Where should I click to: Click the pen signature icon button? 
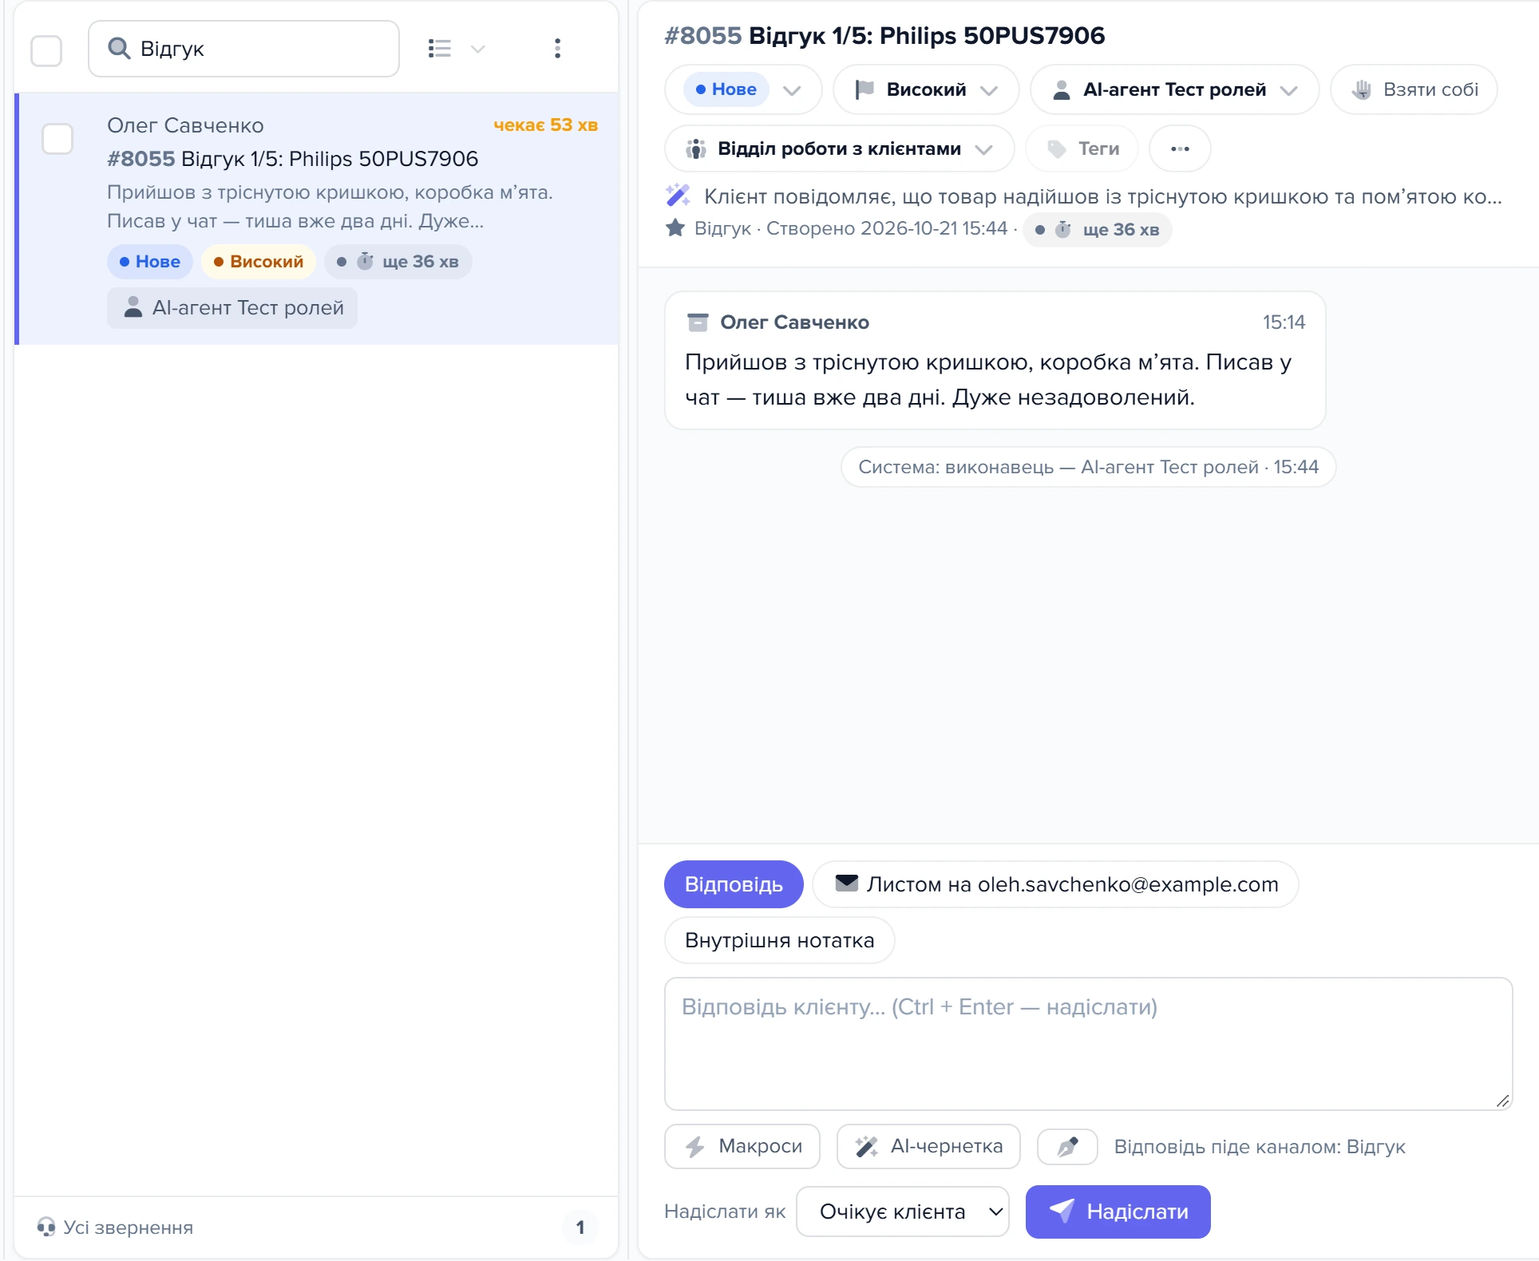(1067, 1147)
